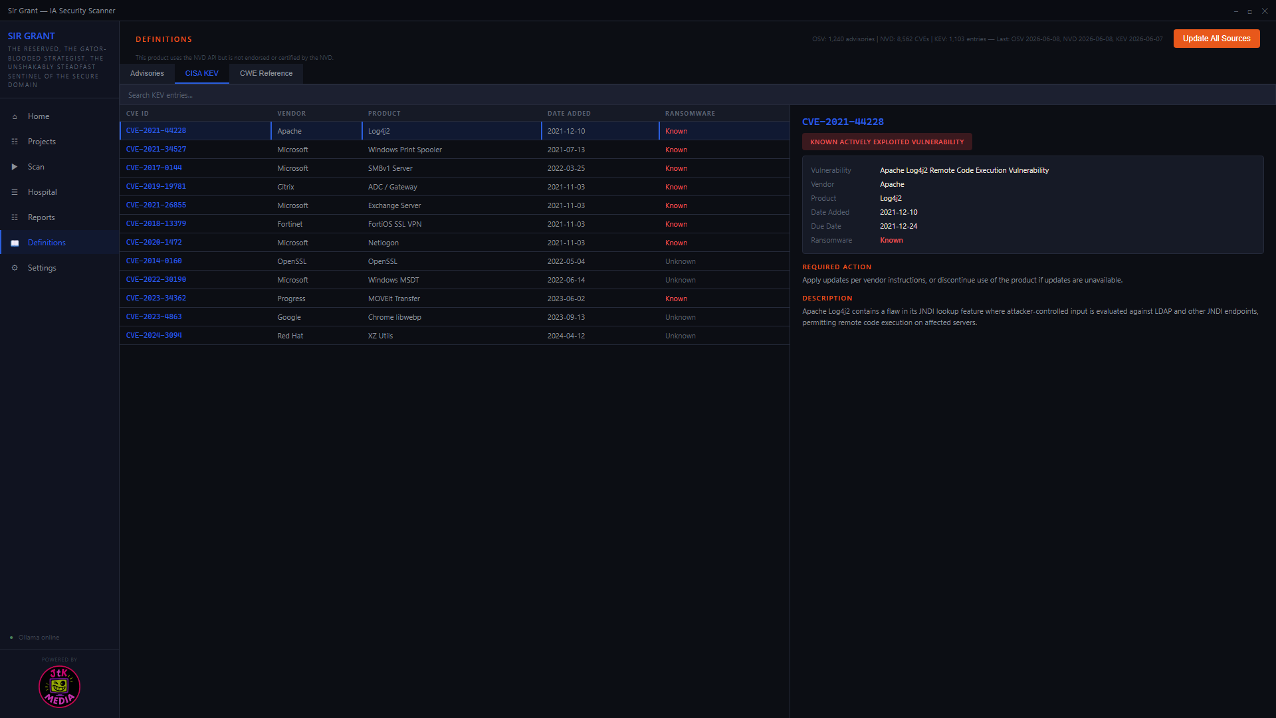1276x718 pixels.
Task: Go to Home page label
Action: (x=39, y=116)
